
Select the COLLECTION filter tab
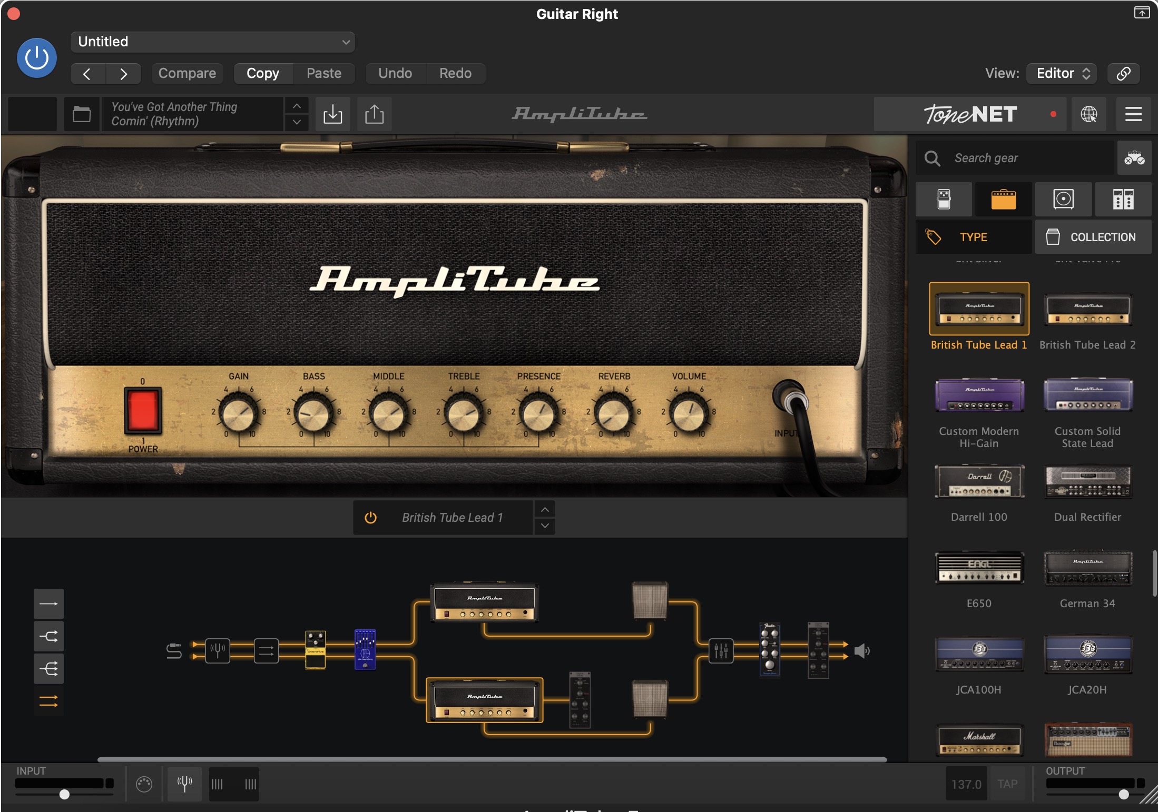[1093, 237]
